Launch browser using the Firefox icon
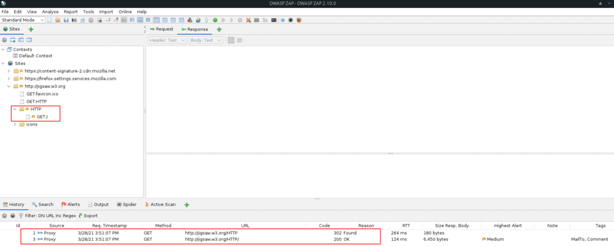This screenshot has width=614, height=247. tap(299, 20)
